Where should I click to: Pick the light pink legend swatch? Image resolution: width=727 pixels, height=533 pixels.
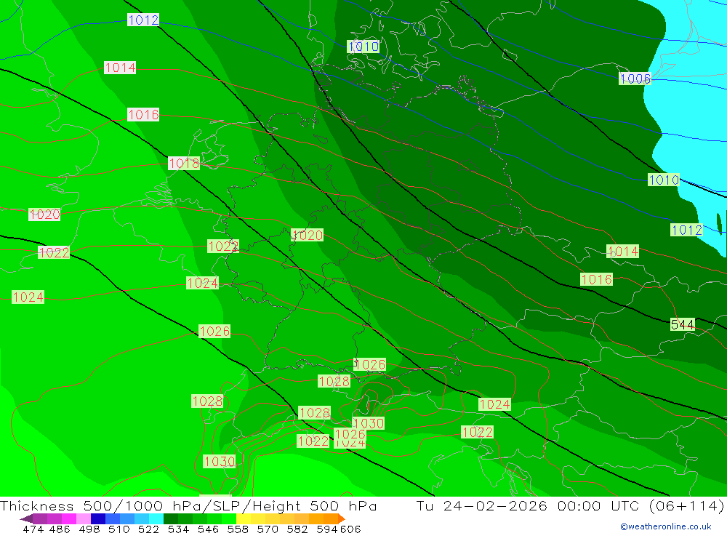click(x=84, y=518)
